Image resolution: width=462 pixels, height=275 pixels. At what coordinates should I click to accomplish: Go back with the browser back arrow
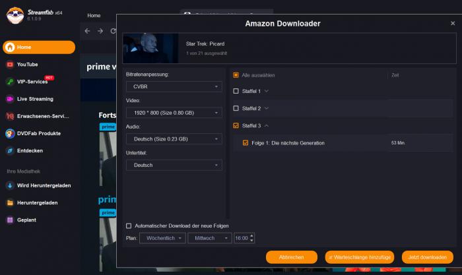(87, 31)
